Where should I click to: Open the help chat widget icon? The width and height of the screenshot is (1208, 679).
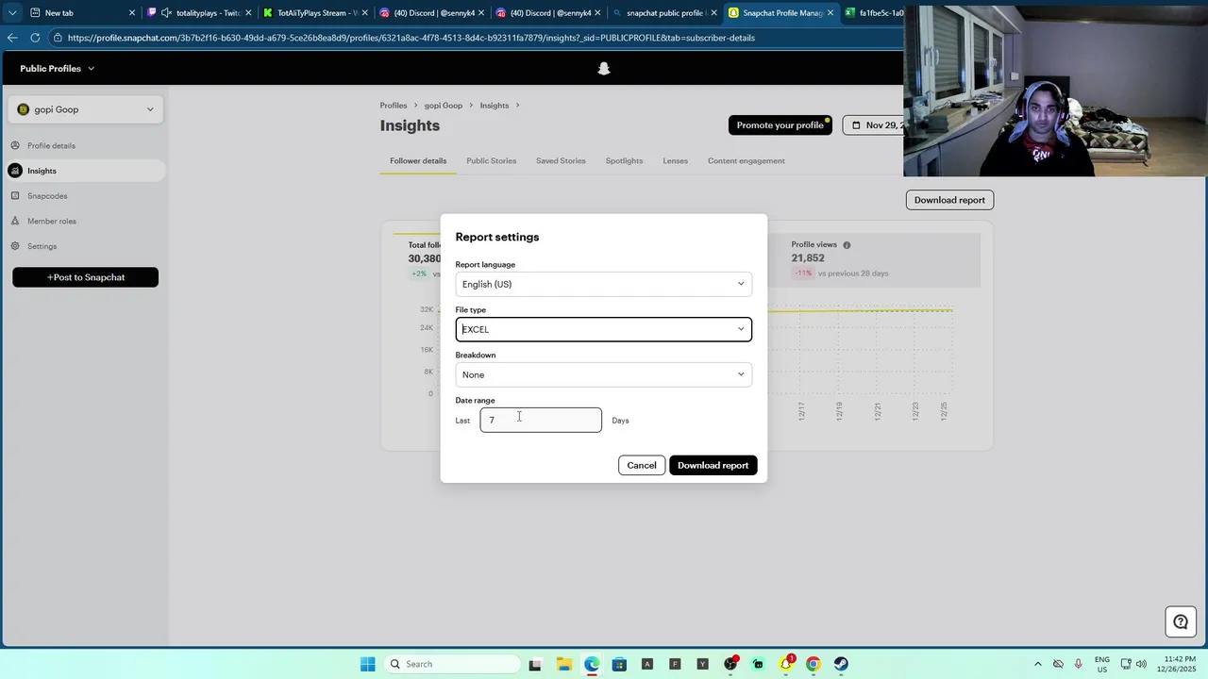pos(1181,622)
